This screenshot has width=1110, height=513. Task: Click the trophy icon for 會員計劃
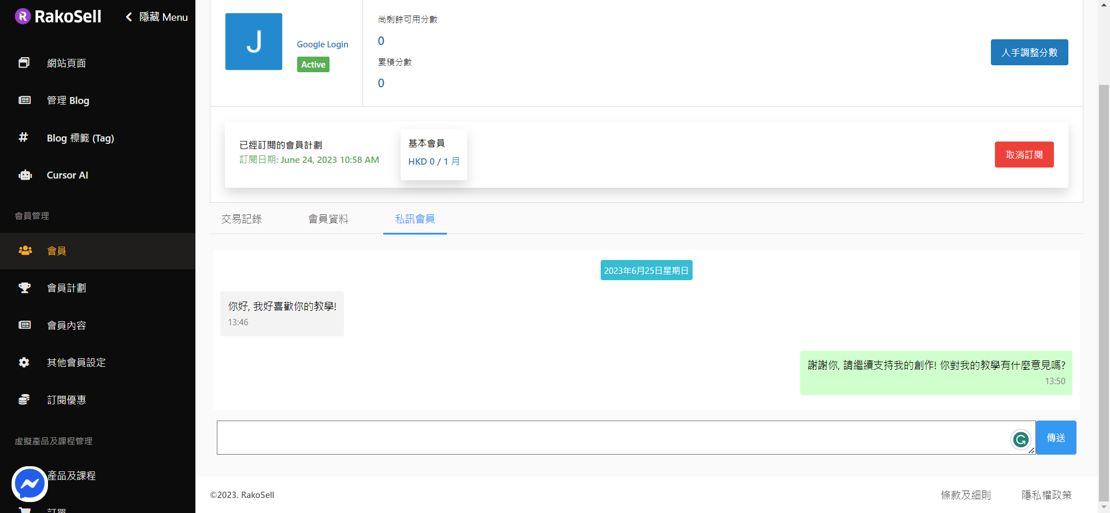24,288
